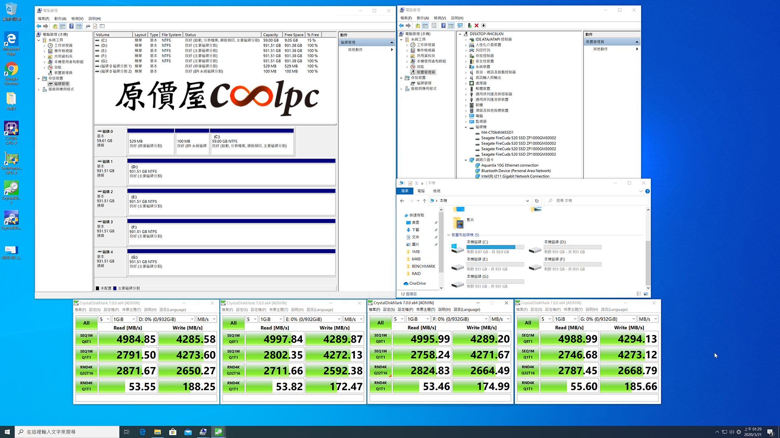Click the search box 搜尋 本機 in File Explorer
The height and width of the screenshot is (438, 780).
pos(597,201)
